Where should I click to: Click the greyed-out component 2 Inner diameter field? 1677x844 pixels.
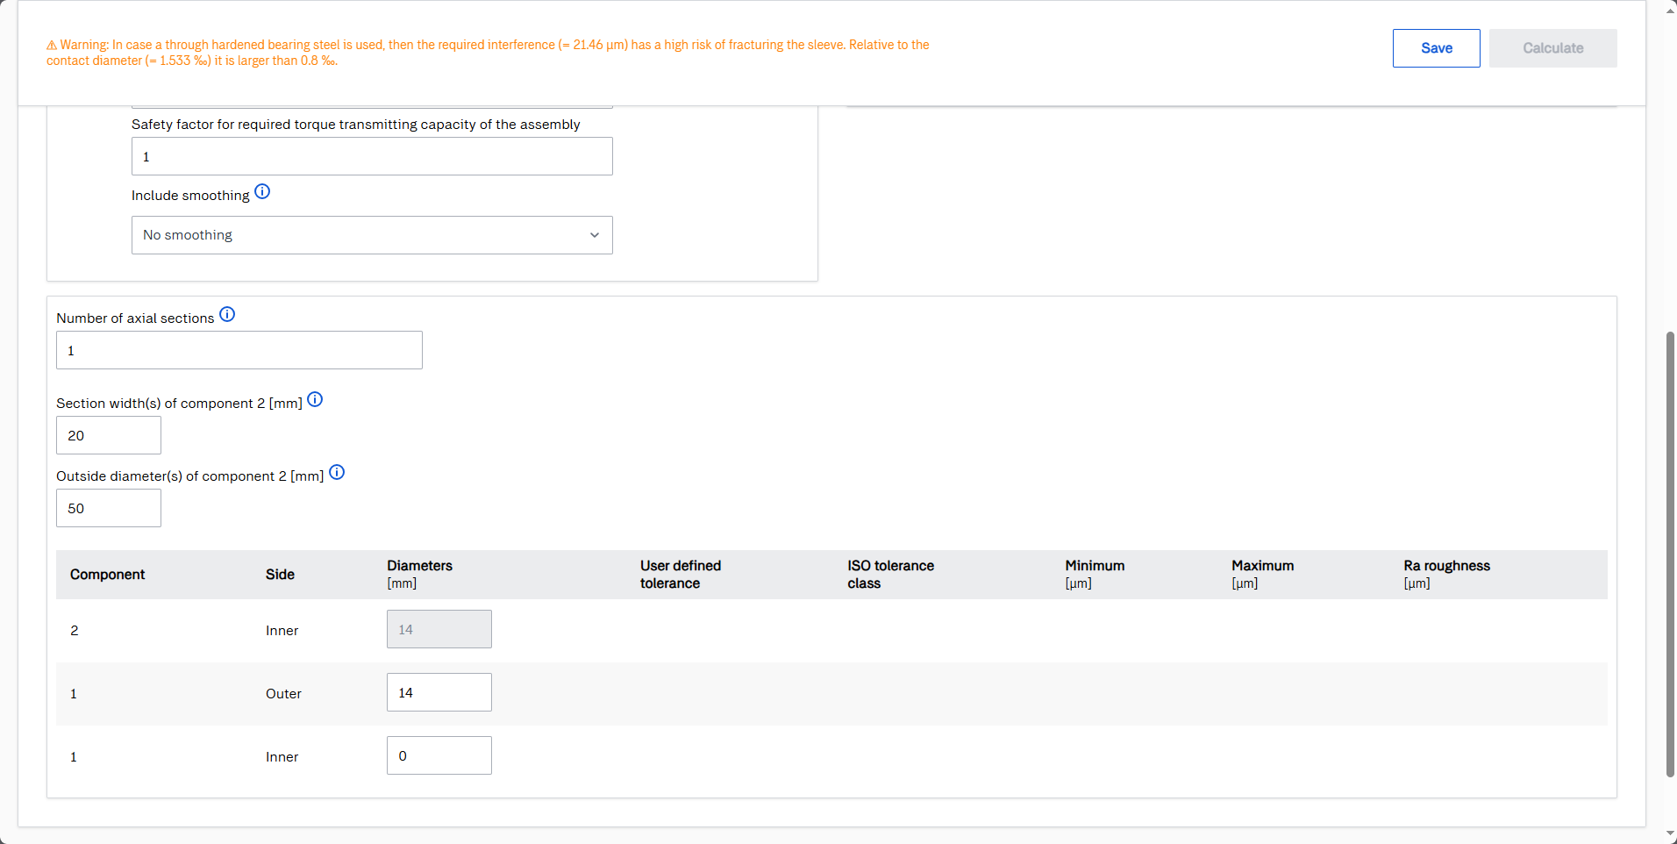click(439, 629)
